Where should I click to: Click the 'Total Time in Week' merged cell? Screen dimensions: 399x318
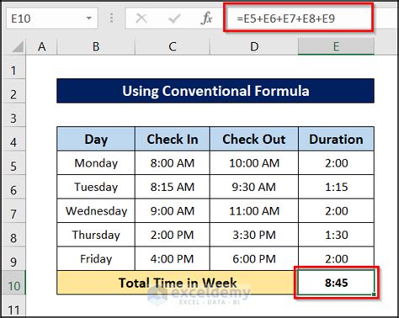178,283
